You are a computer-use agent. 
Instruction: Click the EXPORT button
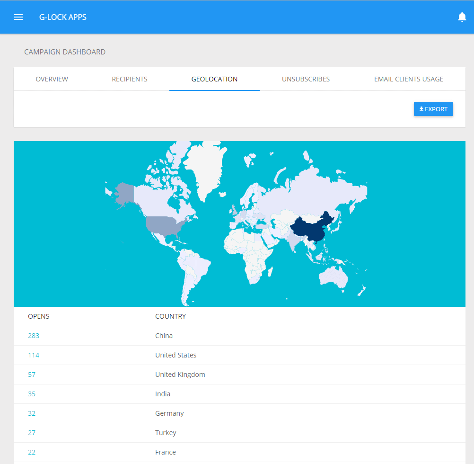433,109
